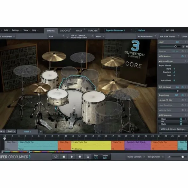188x188 pixels.
Task: Open the Block dropdown menu
Action: 11,131
